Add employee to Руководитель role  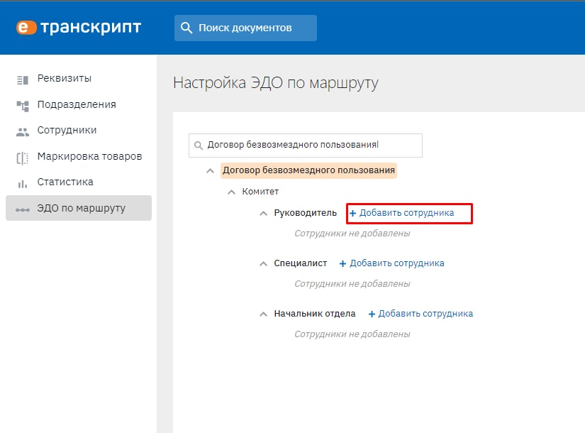pos(401,213)
